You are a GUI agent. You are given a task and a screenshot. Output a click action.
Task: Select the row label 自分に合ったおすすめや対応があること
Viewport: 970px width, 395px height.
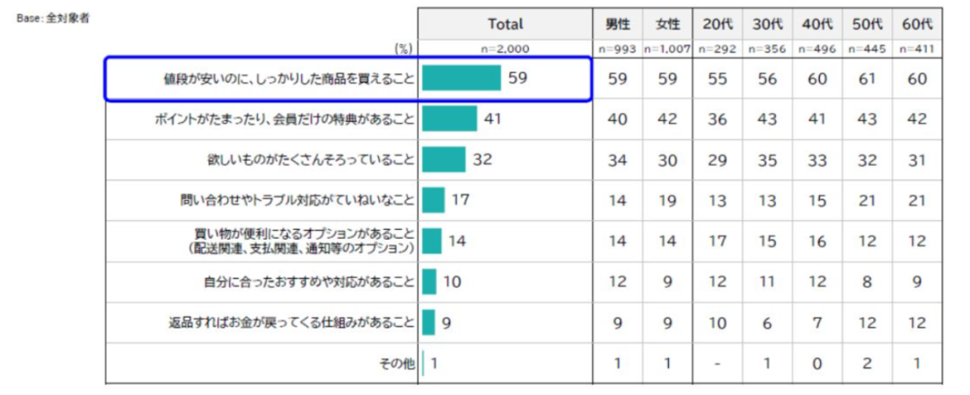point(308,282)
